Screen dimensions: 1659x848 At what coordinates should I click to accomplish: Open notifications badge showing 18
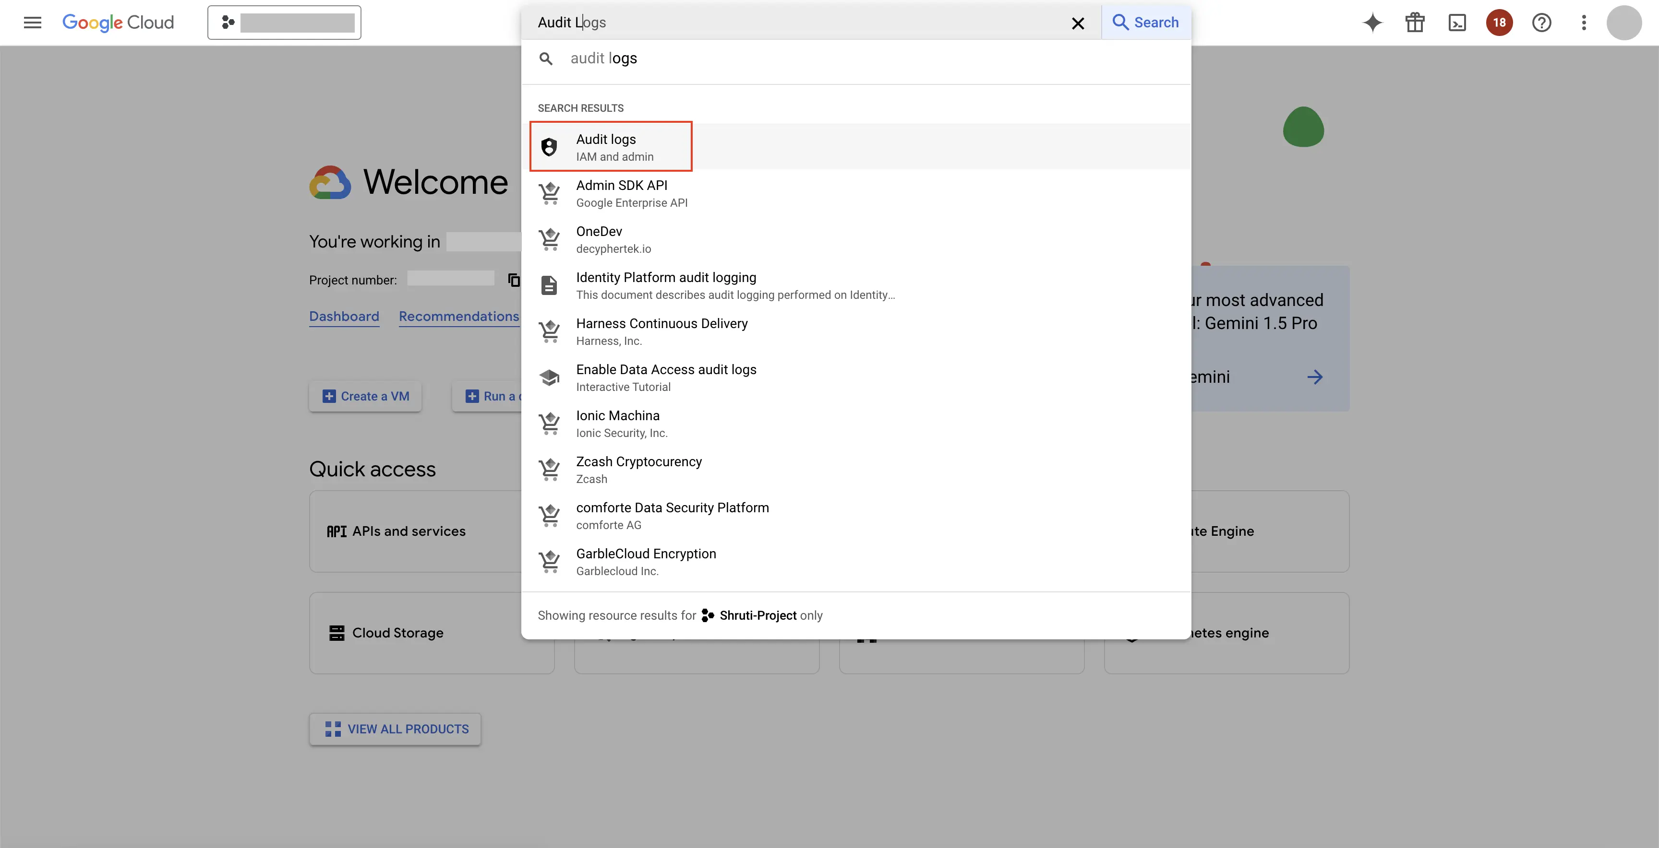1499,23
